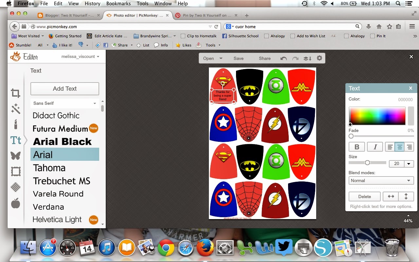Click the Firefox address bar showing www.picmonkey.com

(x=119, y=27)
